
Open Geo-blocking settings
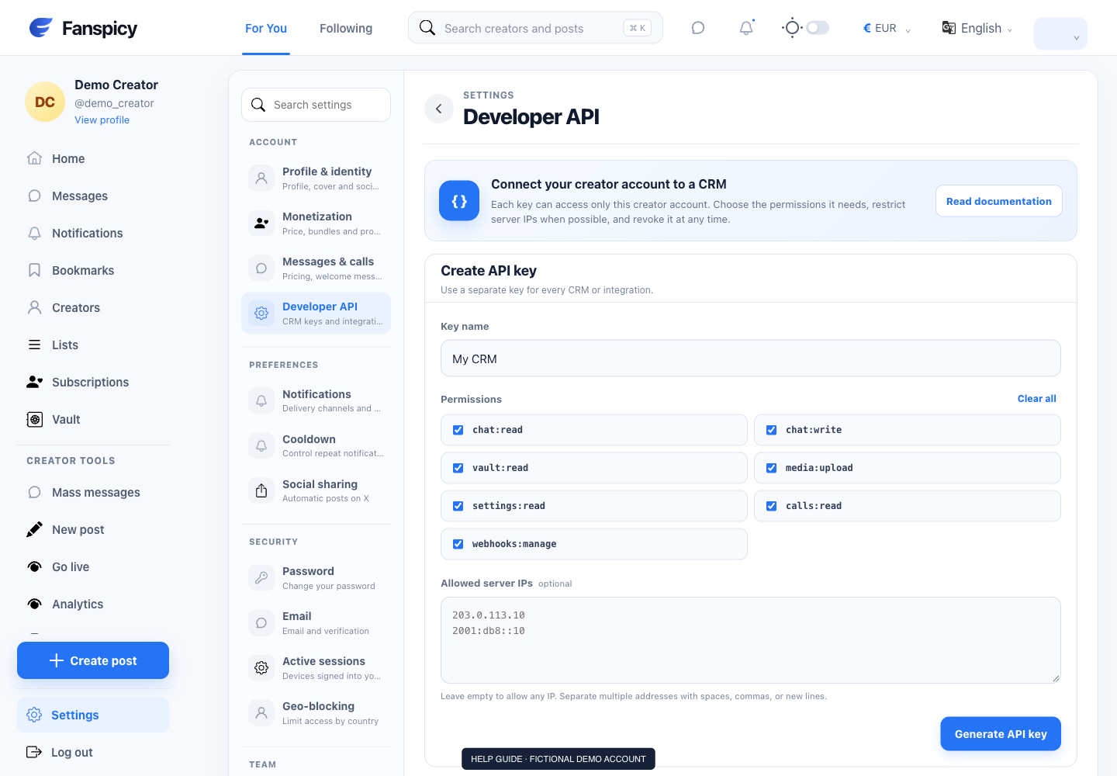tap(316, 712)
